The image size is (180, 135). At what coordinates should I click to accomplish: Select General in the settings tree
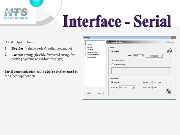click(90, 49)
